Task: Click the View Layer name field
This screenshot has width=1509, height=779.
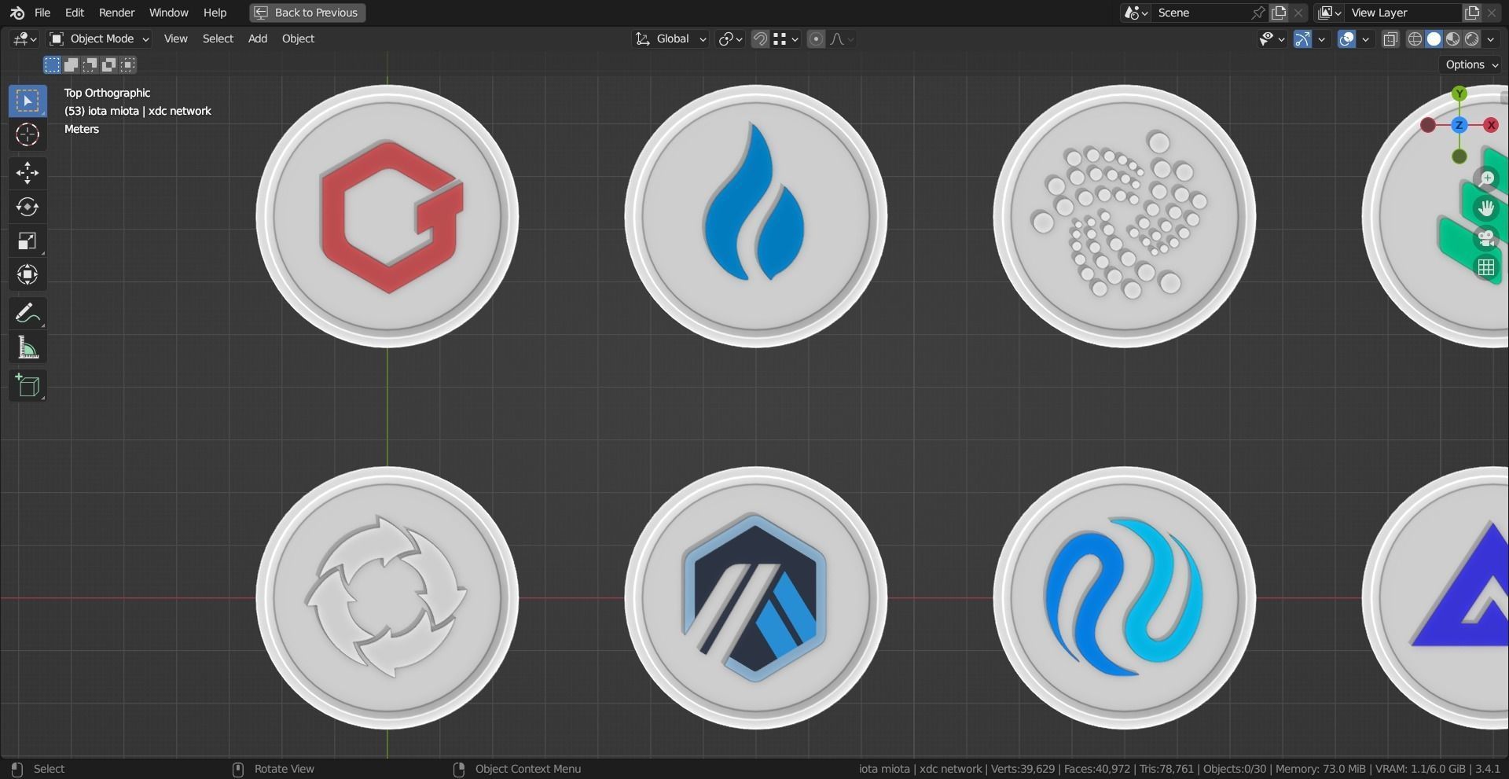Action: pos(1404,13)
